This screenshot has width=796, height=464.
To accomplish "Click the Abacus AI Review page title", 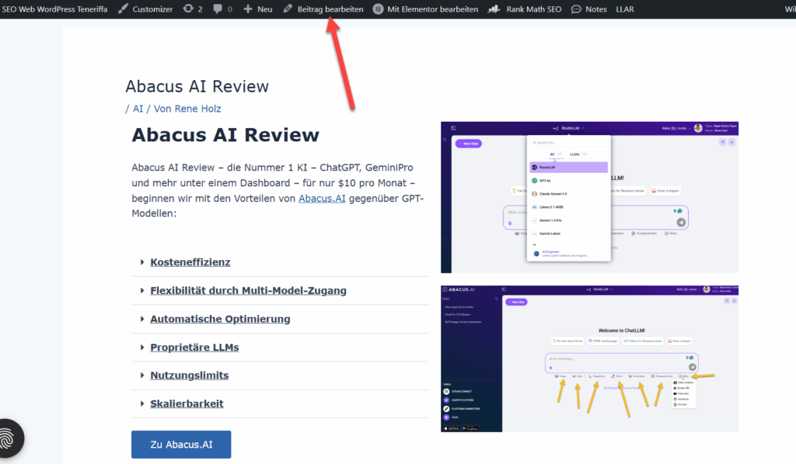I will click(x=197, y=87).
